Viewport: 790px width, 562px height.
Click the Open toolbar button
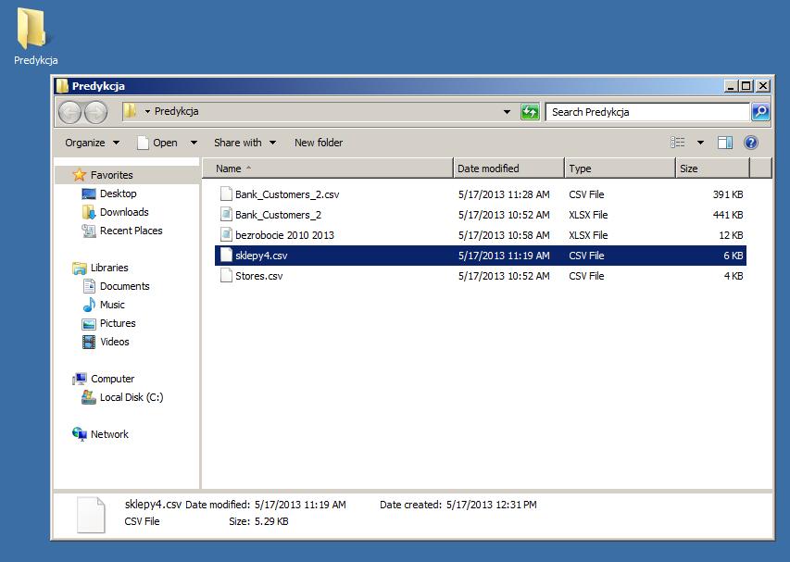158,143
